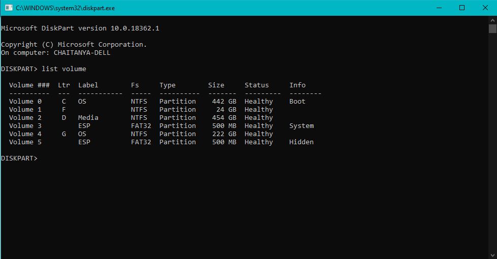
Task: Click the vertical scrollbar thumb
Action: (x=492, y=28)
